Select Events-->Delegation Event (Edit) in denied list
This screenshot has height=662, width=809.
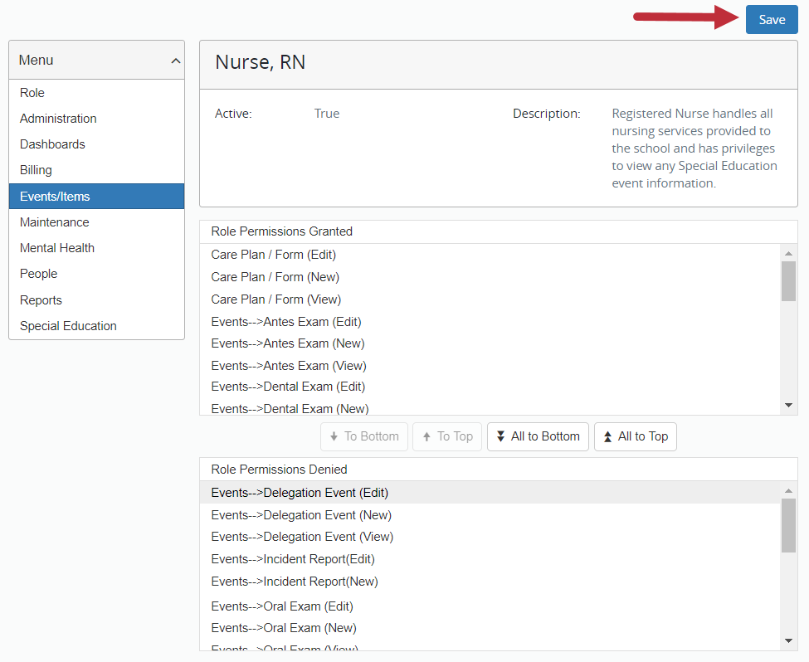(300, 492)
